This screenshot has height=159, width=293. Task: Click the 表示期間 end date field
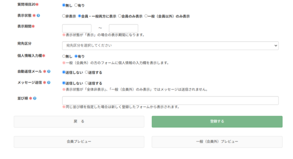coord(124,28)
